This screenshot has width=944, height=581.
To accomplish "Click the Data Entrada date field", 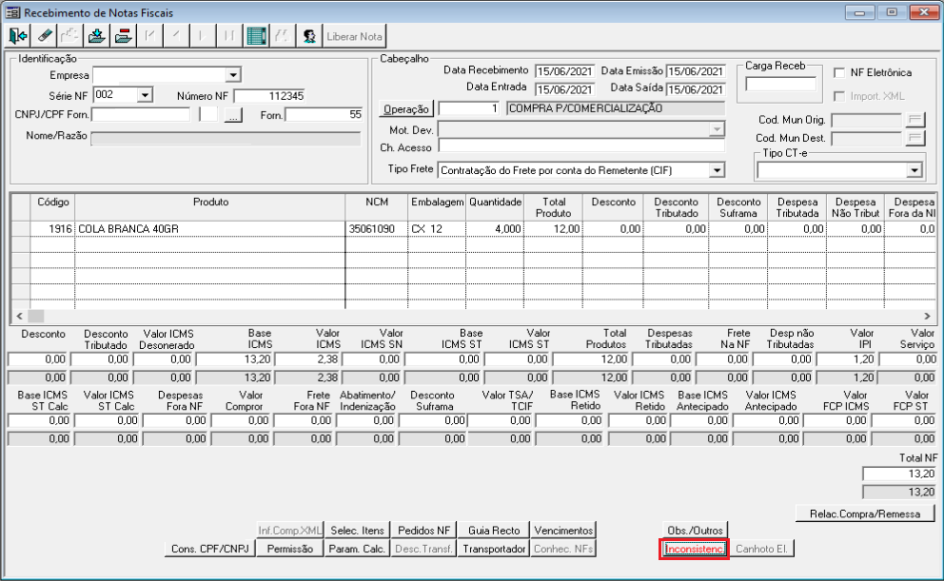I will coord(564,89).
